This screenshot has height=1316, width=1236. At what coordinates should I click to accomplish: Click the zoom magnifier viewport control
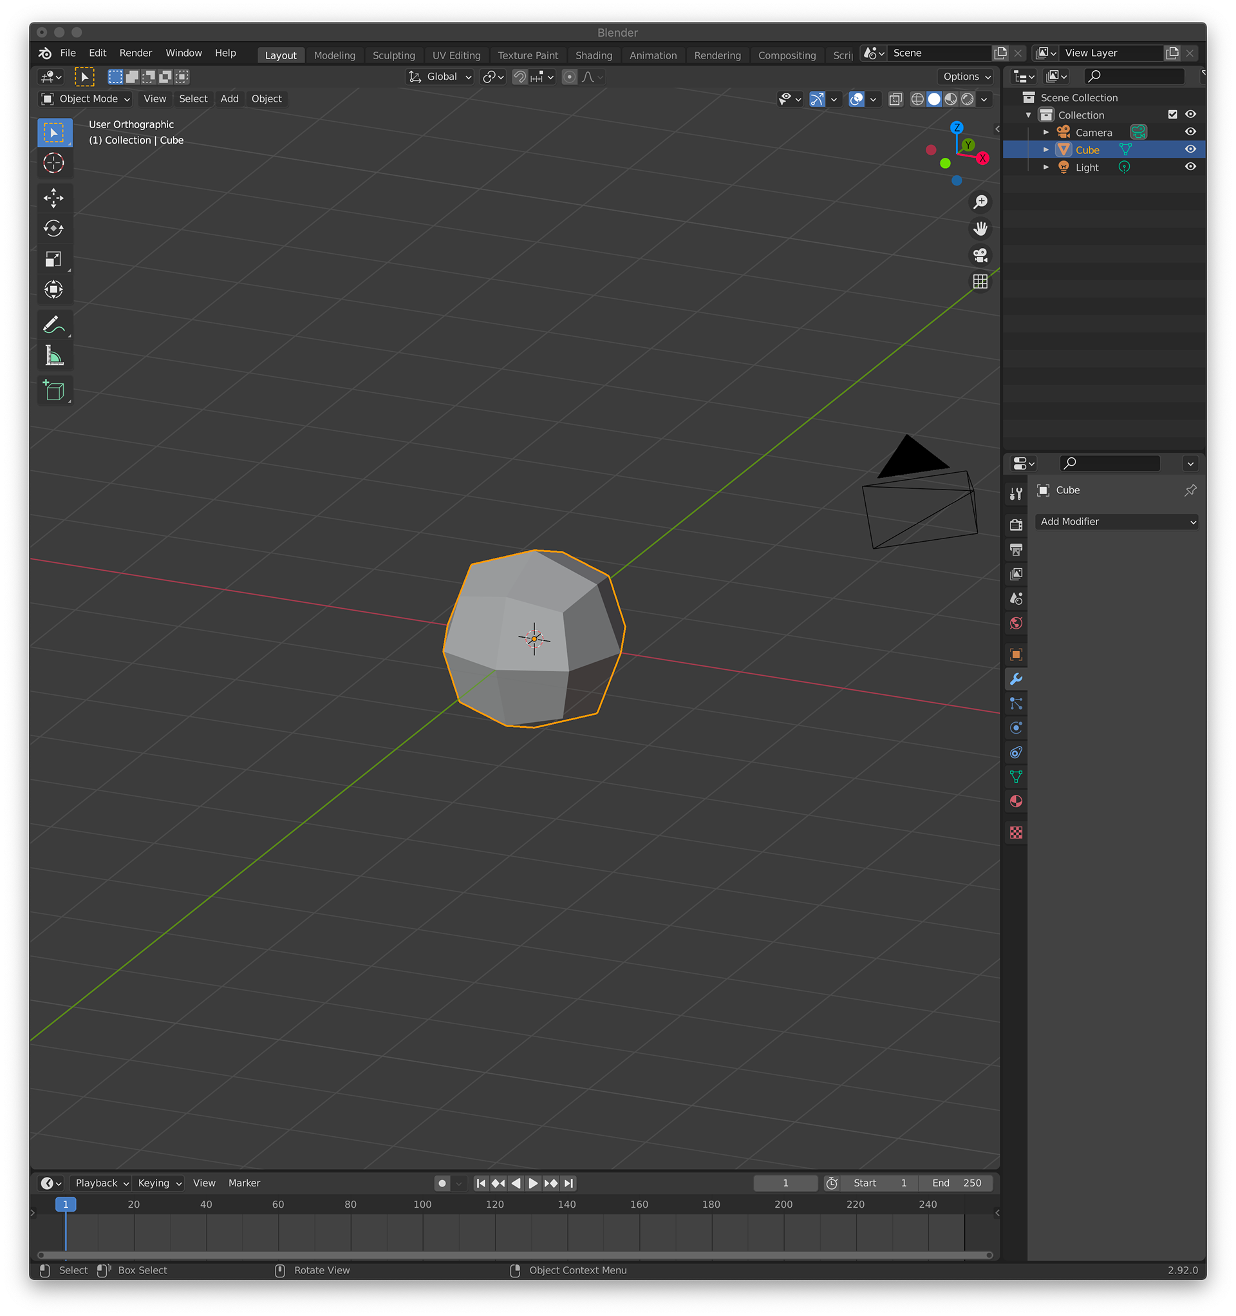pos(980,202)
